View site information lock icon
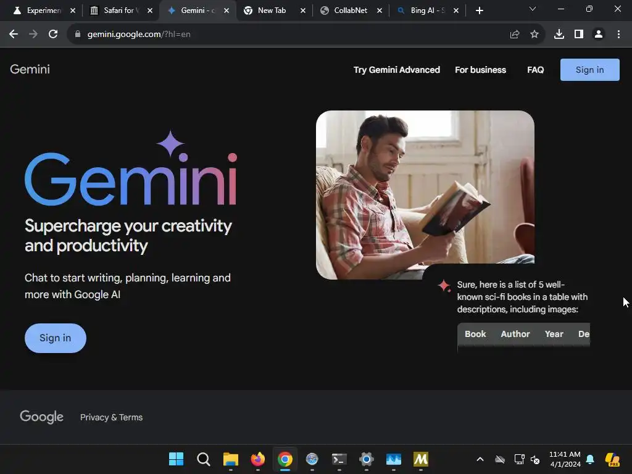 pos(78,35)
